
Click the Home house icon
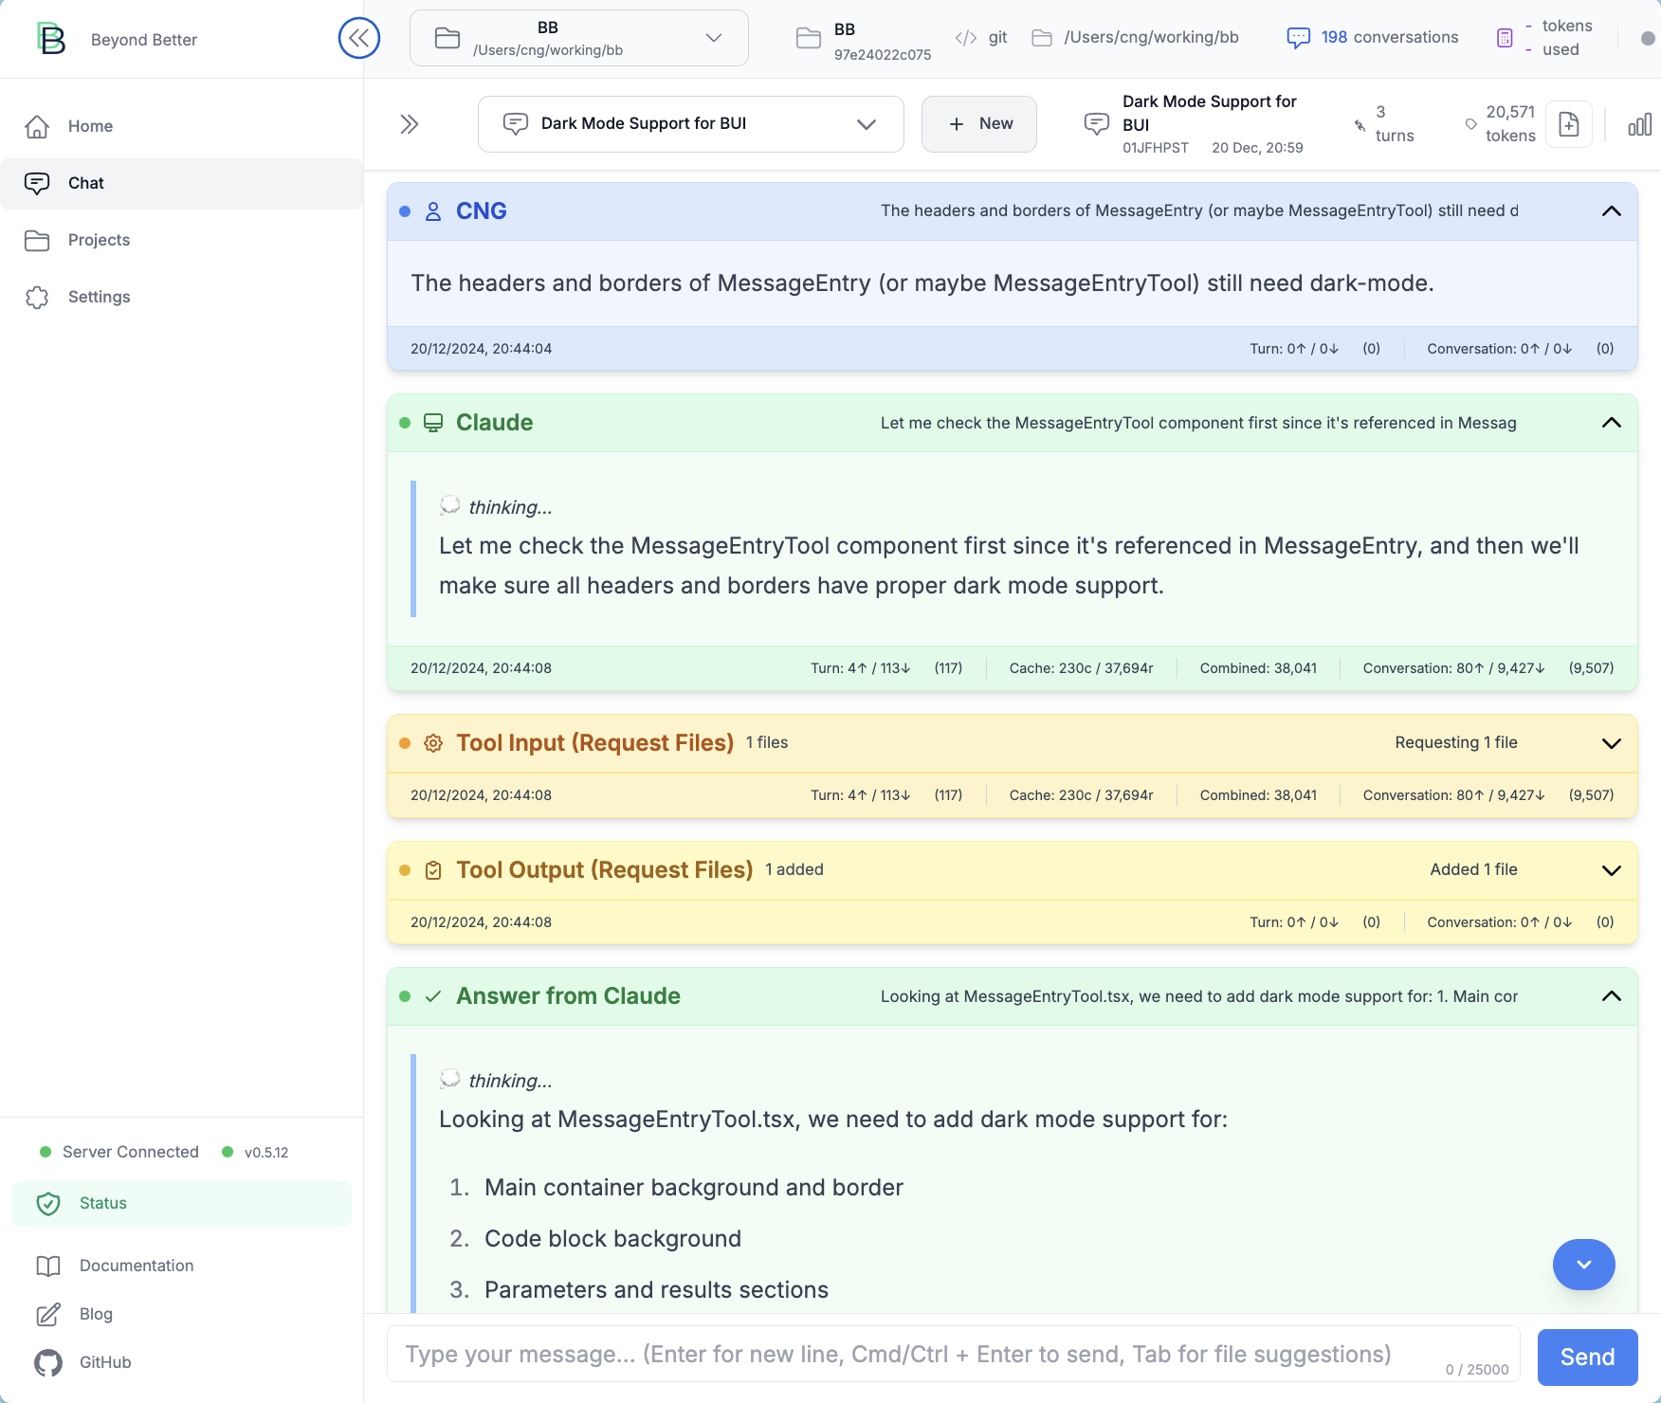tap(37, 126)
